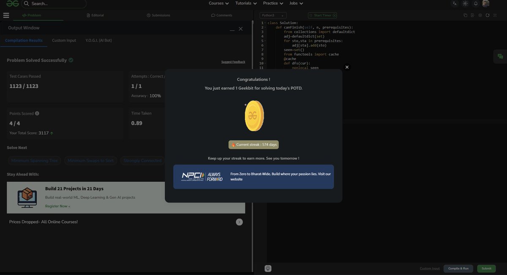
Task: Close the Output Window with X
Action: [240, 29]
